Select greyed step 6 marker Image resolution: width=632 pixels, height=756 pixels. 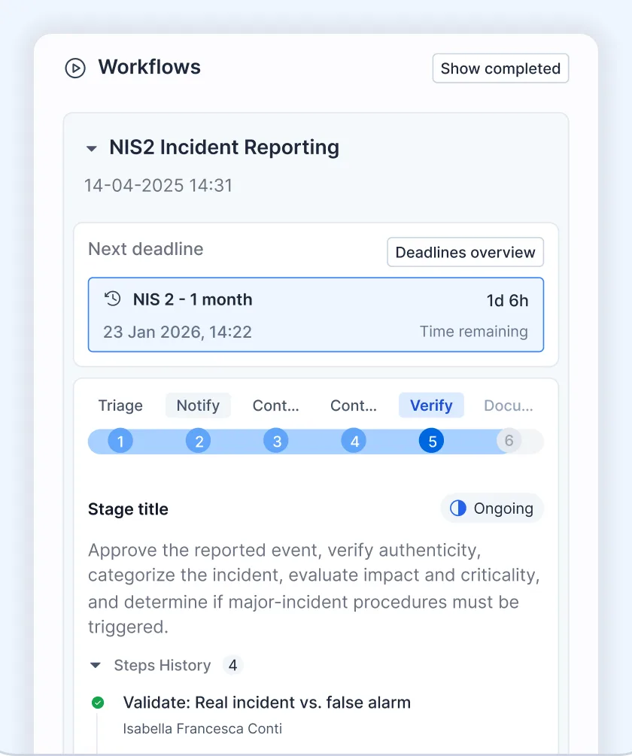(x=509, y=441)
